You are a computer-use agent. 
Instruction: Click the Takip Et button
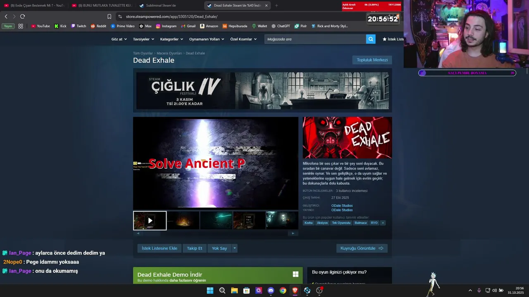[195, 248]
